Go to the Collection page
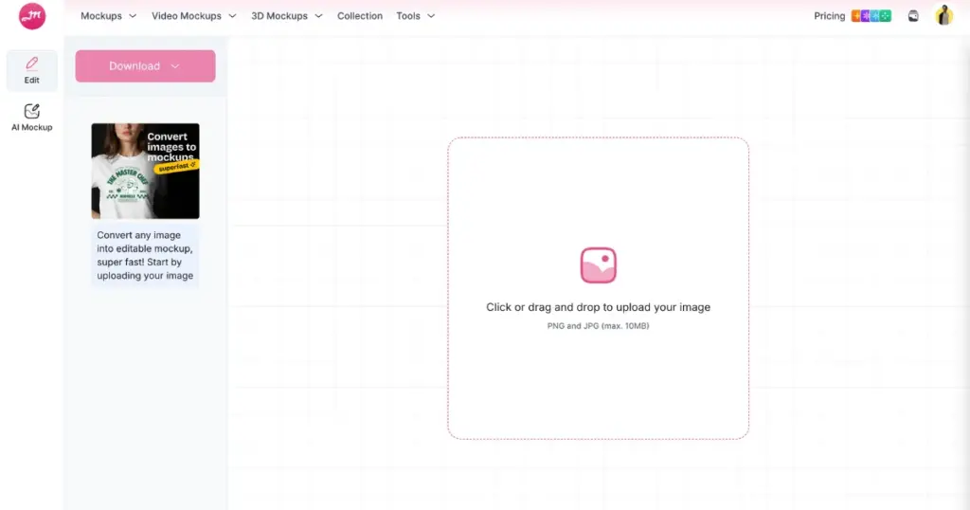Image resolution: width=970 pixels, height=510 pixels. [x=360, y=16]
